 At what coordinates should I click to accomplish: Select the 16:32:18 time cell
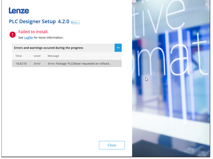click(21, 64)
